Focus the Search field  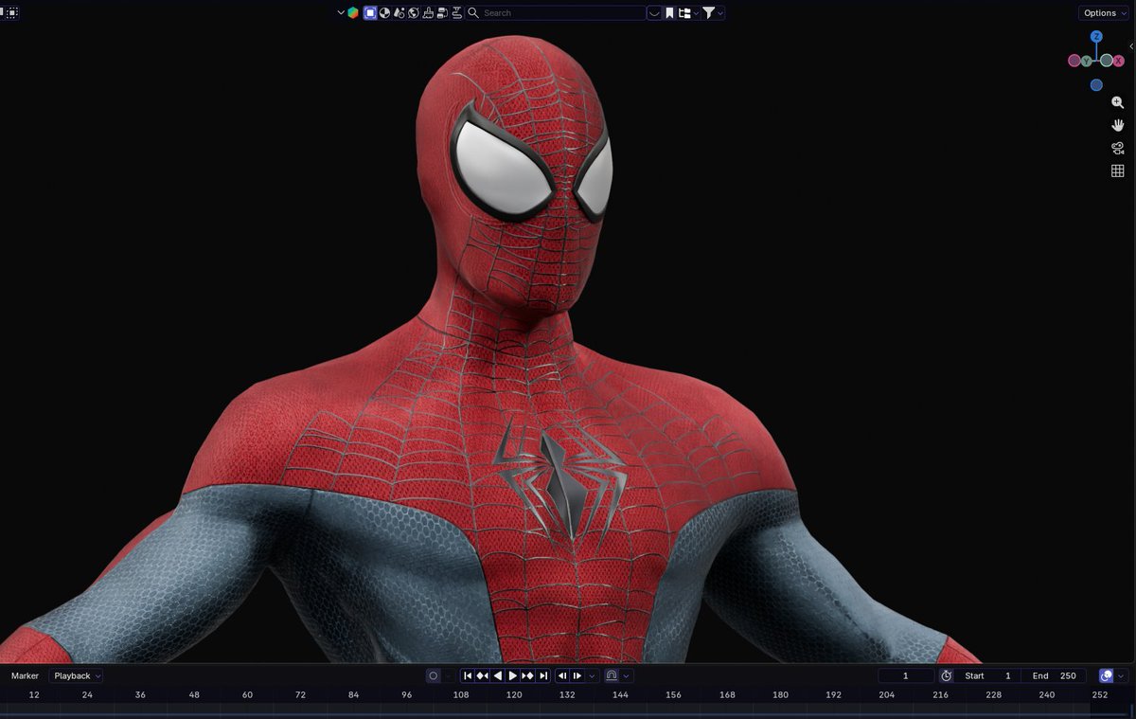[556, 13]
